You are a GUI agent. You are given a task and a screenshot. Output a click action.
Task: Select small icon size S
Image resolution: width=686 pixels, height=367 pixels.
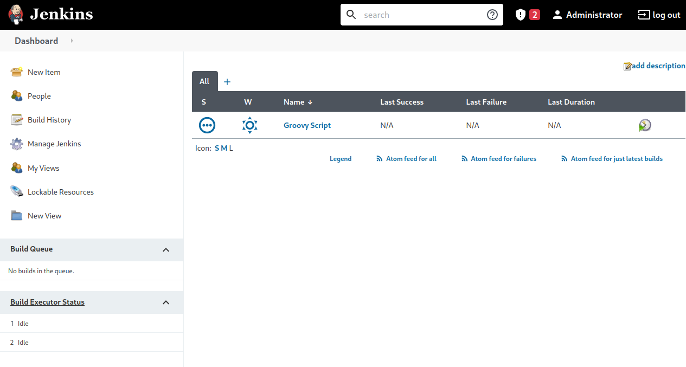pos(217,148)
